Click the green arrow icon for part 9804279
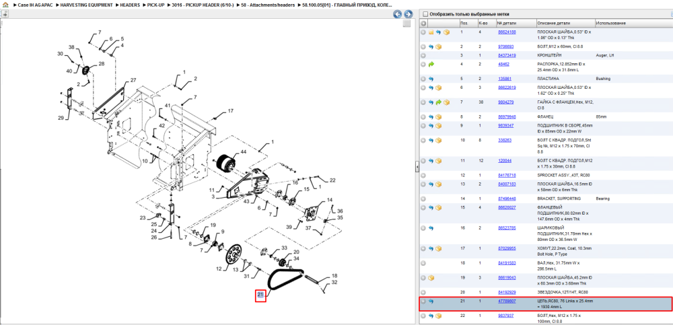 pos(439,102)
